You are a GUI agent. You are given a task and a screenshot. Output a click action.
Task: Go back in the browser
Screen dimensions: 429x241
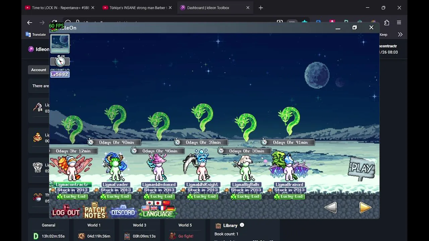pos(29,22)
